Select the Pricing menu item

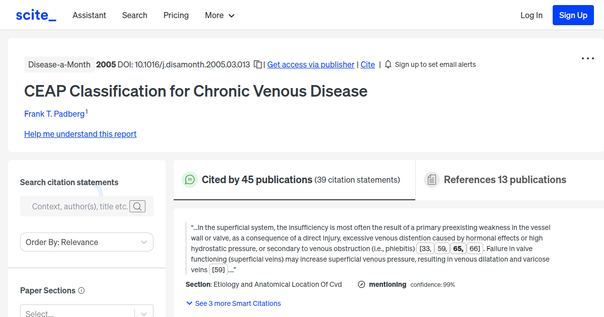point(176,15)
